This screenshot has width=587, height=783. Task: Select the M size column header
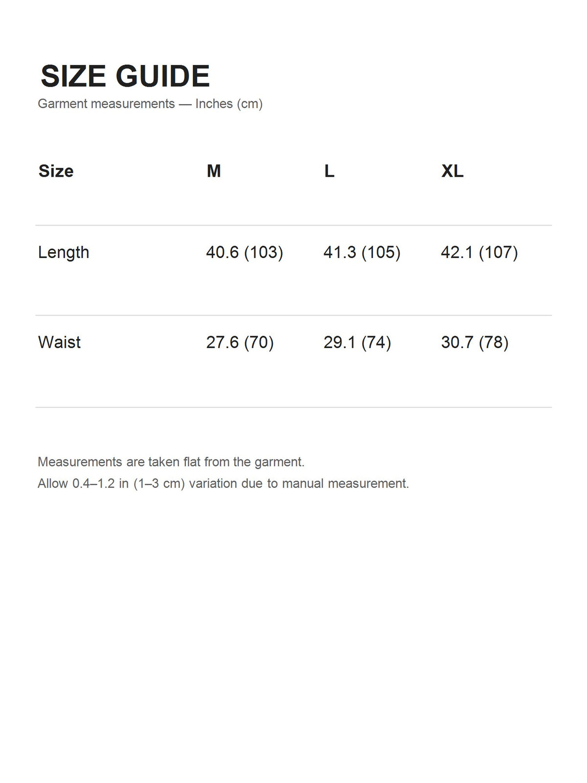pos(214,171)
